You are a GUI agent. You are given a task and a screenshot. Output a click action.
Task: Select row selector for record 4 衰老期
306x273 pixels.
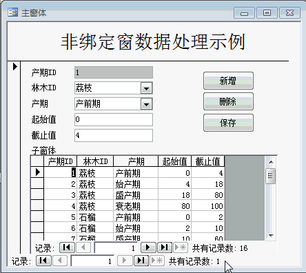pyautogui.click(x=37, y=205)
